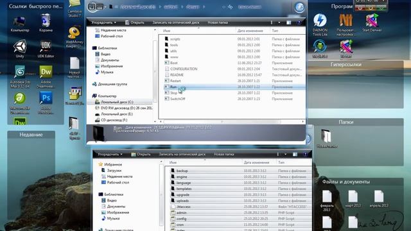Open the Unity desktop shortcut
The width and height of the screenshot is (411, 231).
tap(20, 49)
